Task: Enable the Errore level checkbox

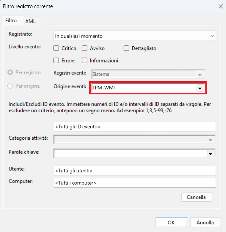Action: pos(56,61)
